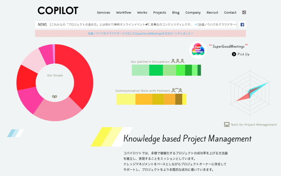Click the Tools for Project Management label
The height and width of the screenshot is (176, 281).
click(254, 125)
